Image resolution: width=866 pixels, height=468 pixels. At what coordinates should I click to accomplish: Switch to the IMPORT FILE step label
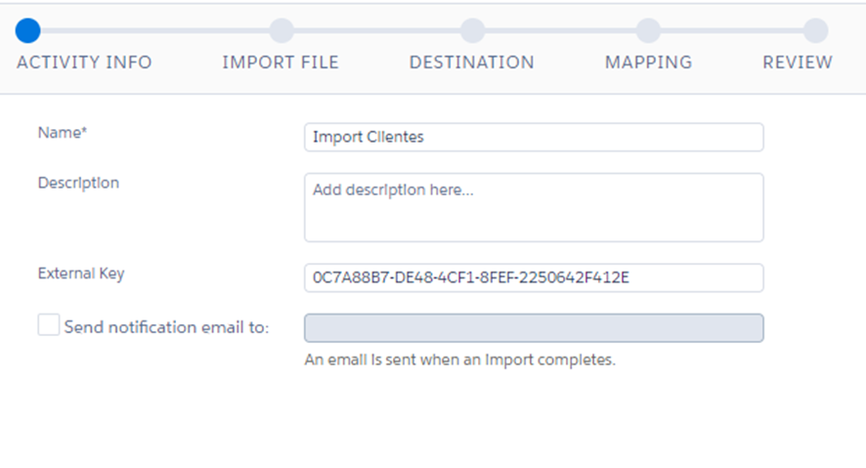pyautogui.click(x=281, y=63)
